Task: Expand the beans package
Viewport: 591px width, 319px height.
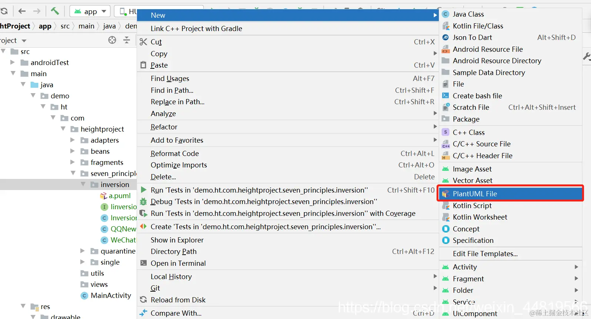Action: pos(73,151)
